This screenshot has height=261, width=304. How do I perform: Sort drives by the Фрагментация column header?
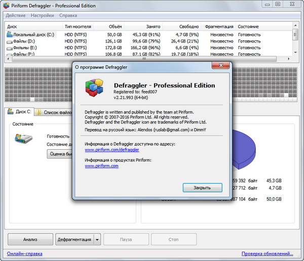pyautogui.click(x=220, y=26)
